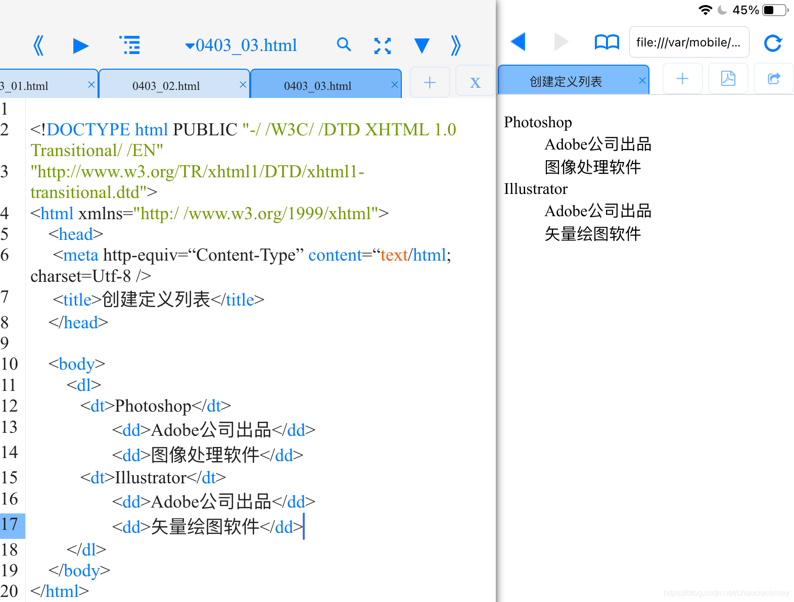The image size is (794, 602).
Task: Go forward in the browser preview
Action: [x=561, y=42]
